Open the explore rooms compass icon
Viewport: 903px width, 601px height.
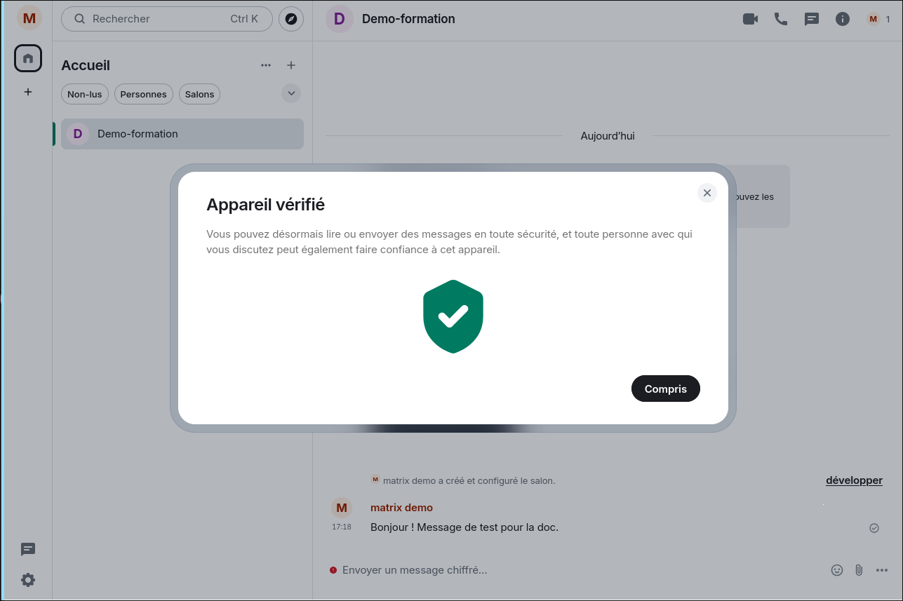[x=291, y=19]
